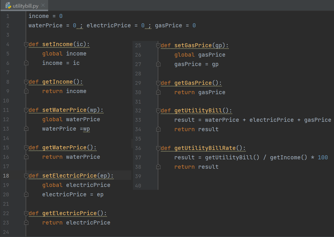This screenshot has height=237, width=334.
Task: Click the Python file icon on tab
Action: [x=8, y=5]
